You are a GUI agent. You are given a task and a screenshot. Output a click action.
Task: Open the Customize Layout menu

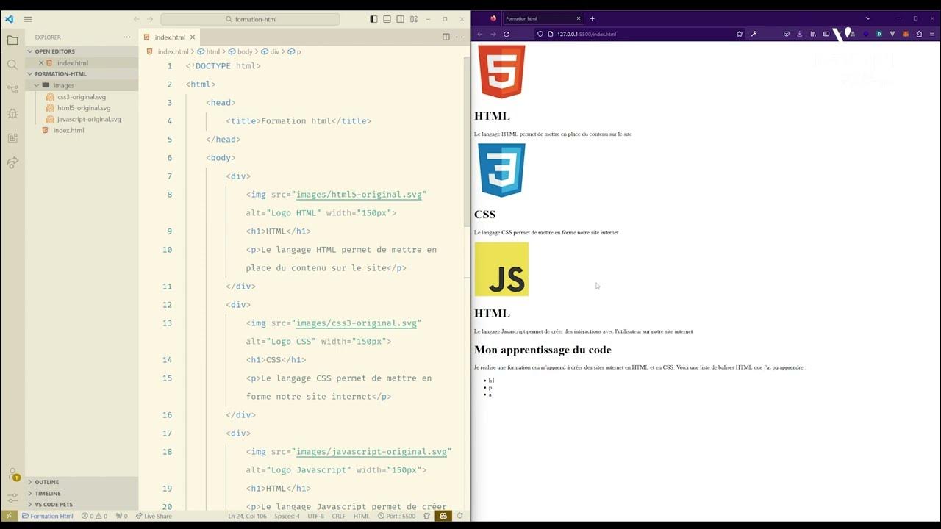(x=414, y=19)
